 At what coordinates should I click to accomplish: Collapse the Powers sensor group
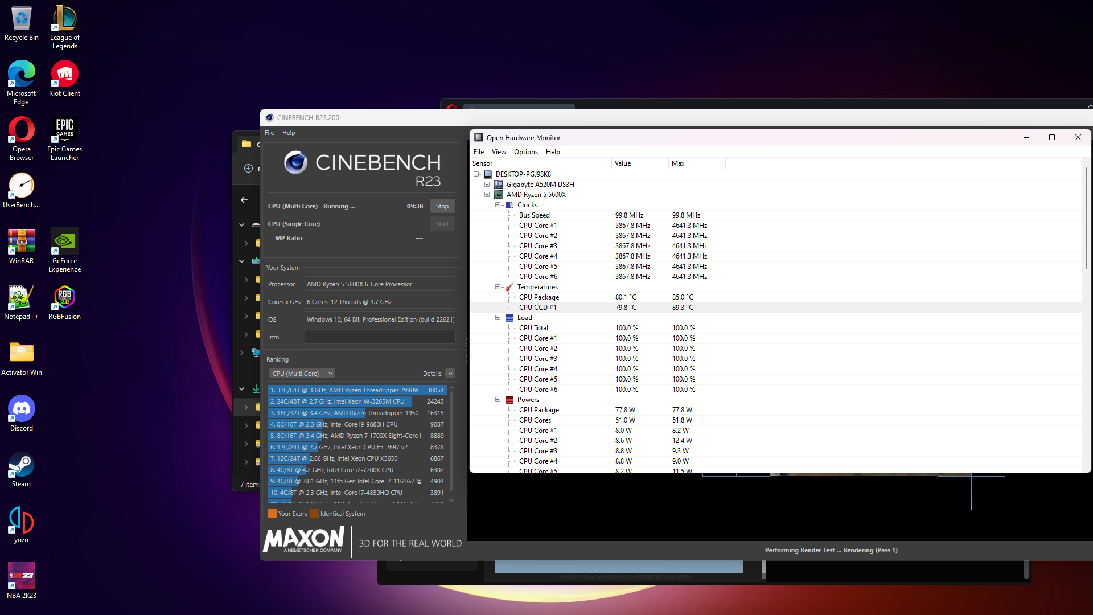coord(498,400)
